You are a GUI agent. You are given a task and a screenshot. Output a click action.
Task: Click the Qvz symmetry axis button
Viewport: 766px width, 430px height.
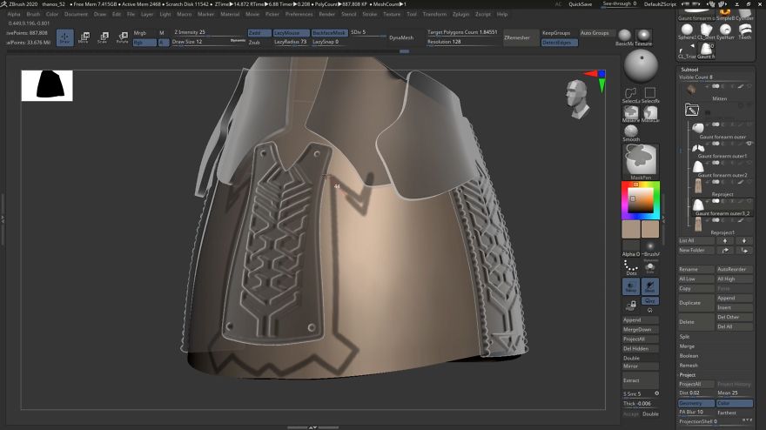[649, 301]
